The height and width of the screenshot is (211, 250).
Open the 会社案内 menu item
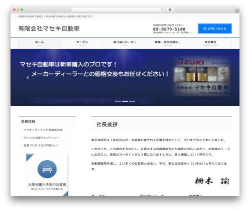210,43
